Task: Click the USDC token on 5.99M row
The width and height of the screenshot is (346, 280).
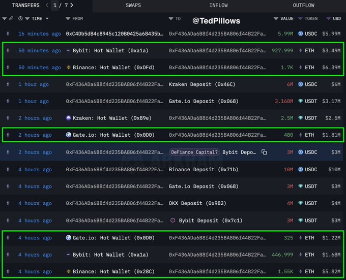Action: coord(308,34)
